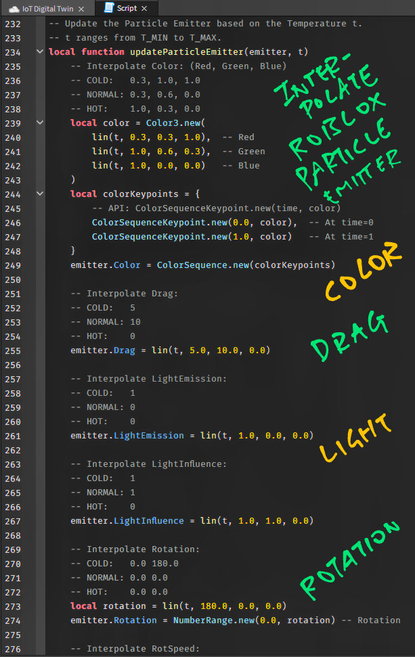
Task: Click the '-- COLD: 0.3, 1.0, 1.0' comment
Action: click(135, 81)
